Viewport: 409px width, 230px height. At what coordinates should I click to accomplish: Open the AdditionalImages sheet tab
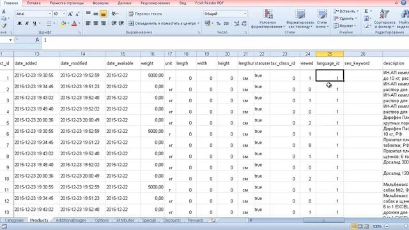71,220
